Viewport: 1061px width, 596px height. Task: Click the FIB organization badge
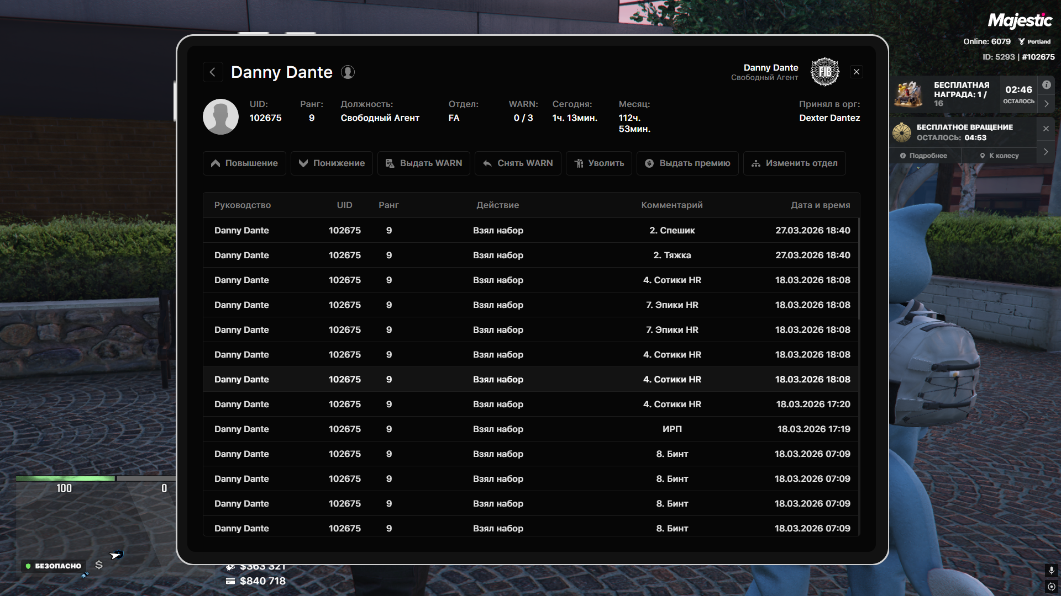click(x=824, y=72)
